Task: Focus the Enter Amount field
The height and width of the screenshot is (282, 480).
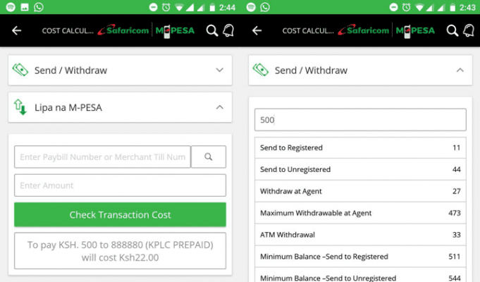Action: click(x=120, y=185)
